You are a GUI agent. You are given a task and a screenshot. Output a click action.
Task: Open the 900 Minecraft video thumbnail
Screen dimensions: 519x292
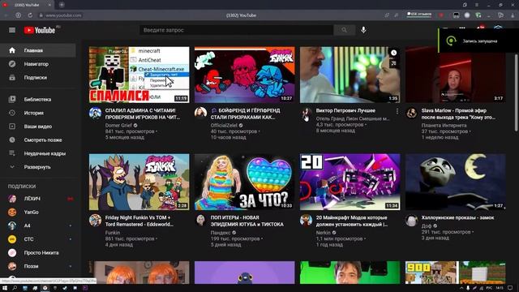click(x=455, y=273)
